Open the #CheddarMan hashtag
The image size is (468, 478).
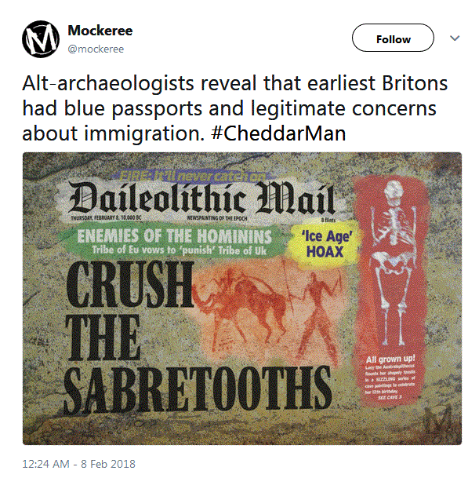click(278, 133)
